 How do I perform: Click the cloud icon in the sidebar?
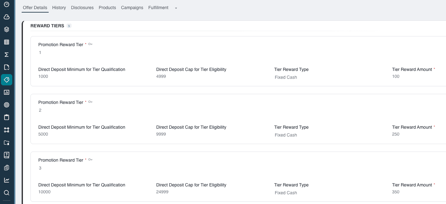click(x=7, y=17)
